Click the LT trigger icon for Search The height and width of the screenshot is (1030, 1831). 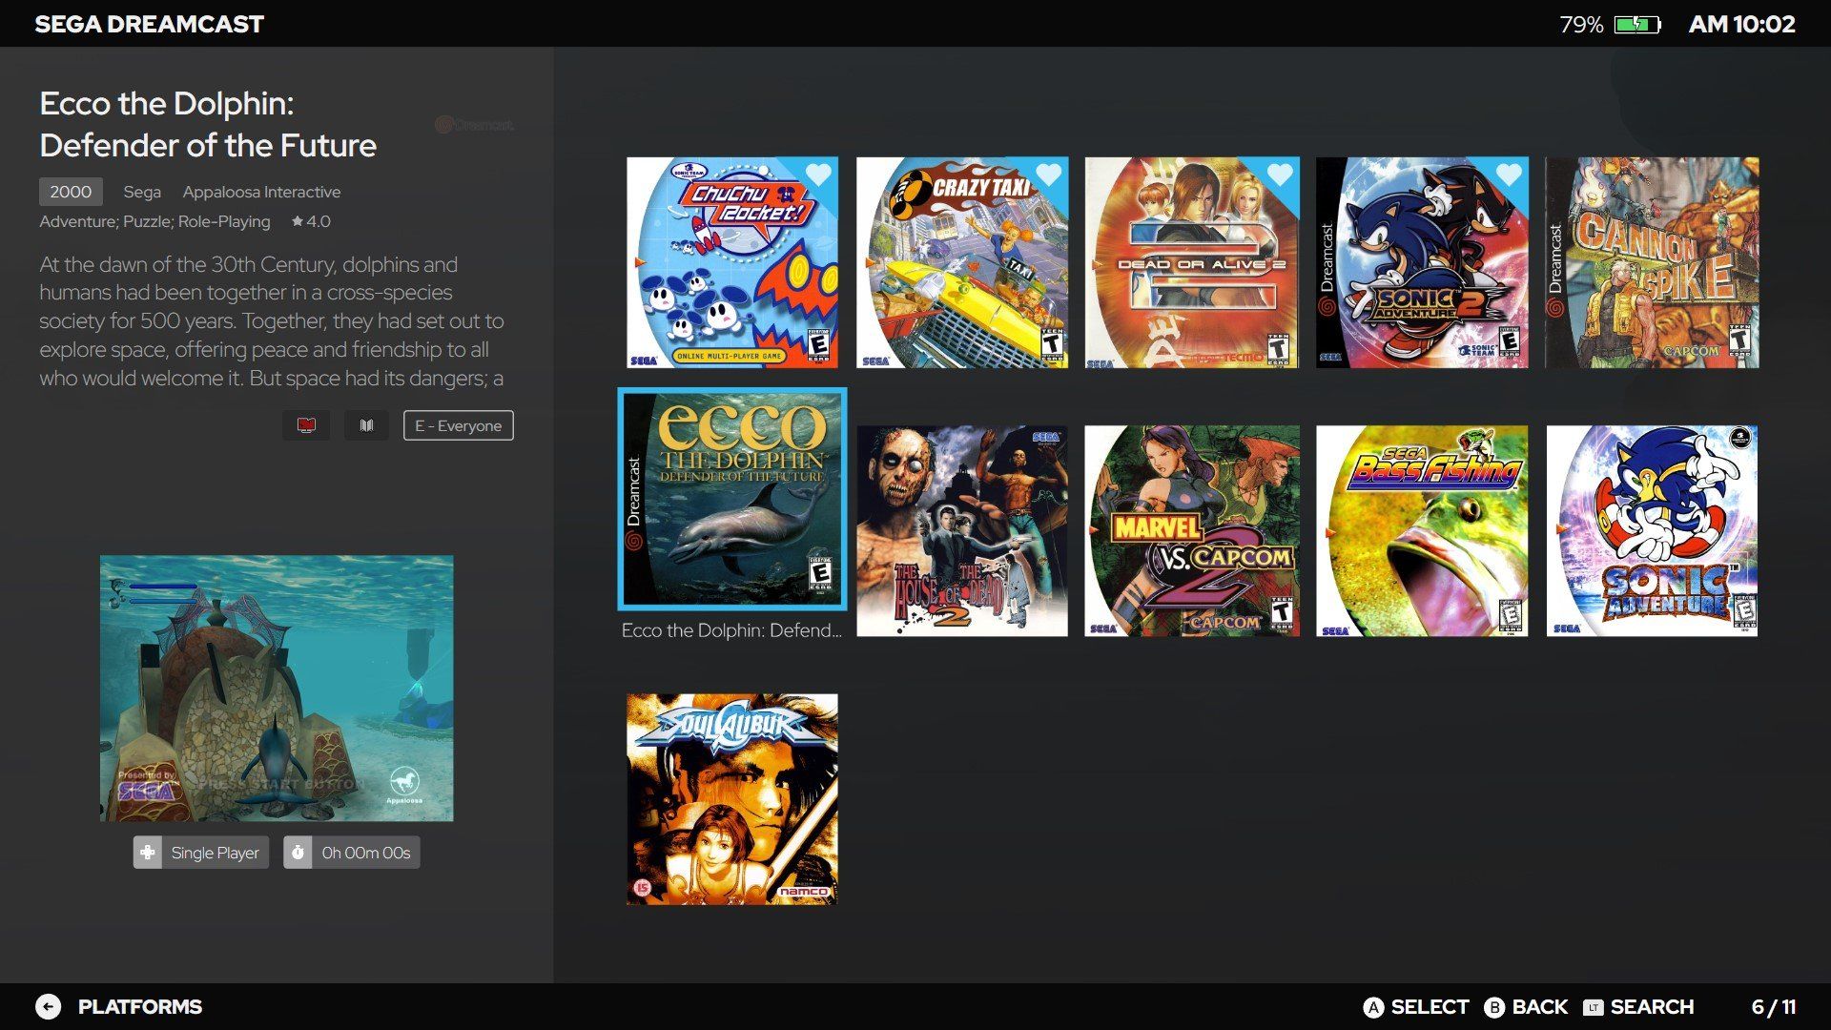[1593, 1008]
